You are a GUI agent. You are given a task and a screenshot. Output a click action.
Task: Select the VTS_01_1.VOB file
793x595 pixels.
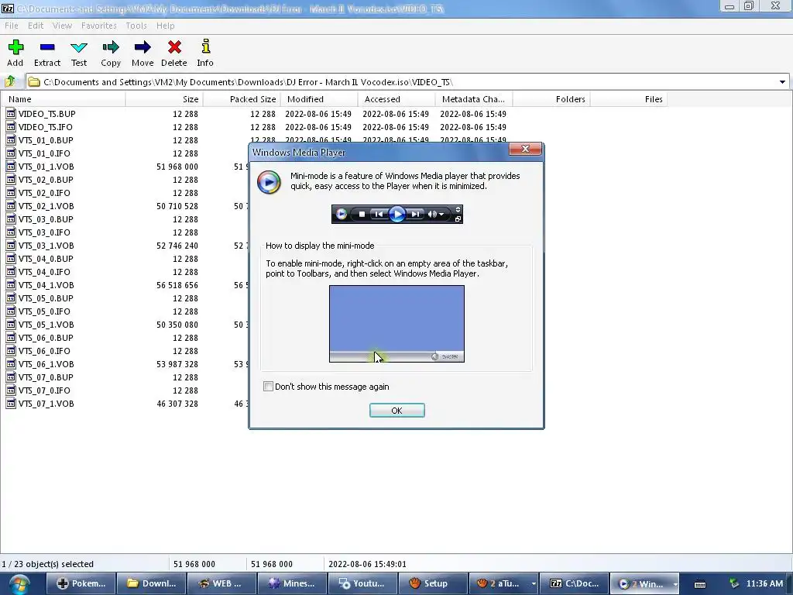[46, 167]
